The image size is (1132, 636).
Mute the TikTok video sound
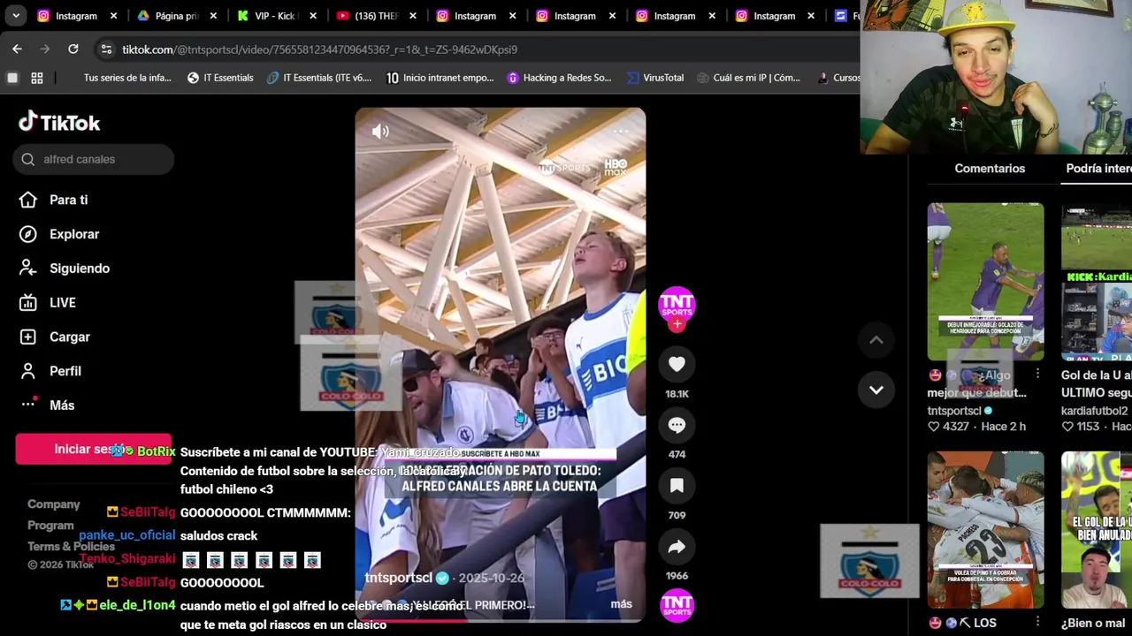coord(380,132)
